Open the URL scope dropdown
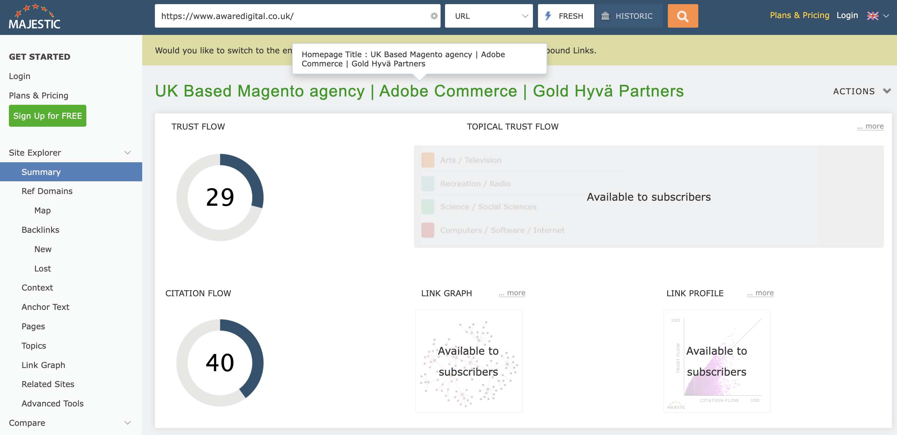 pyautogui.click(x=488, y=16)
